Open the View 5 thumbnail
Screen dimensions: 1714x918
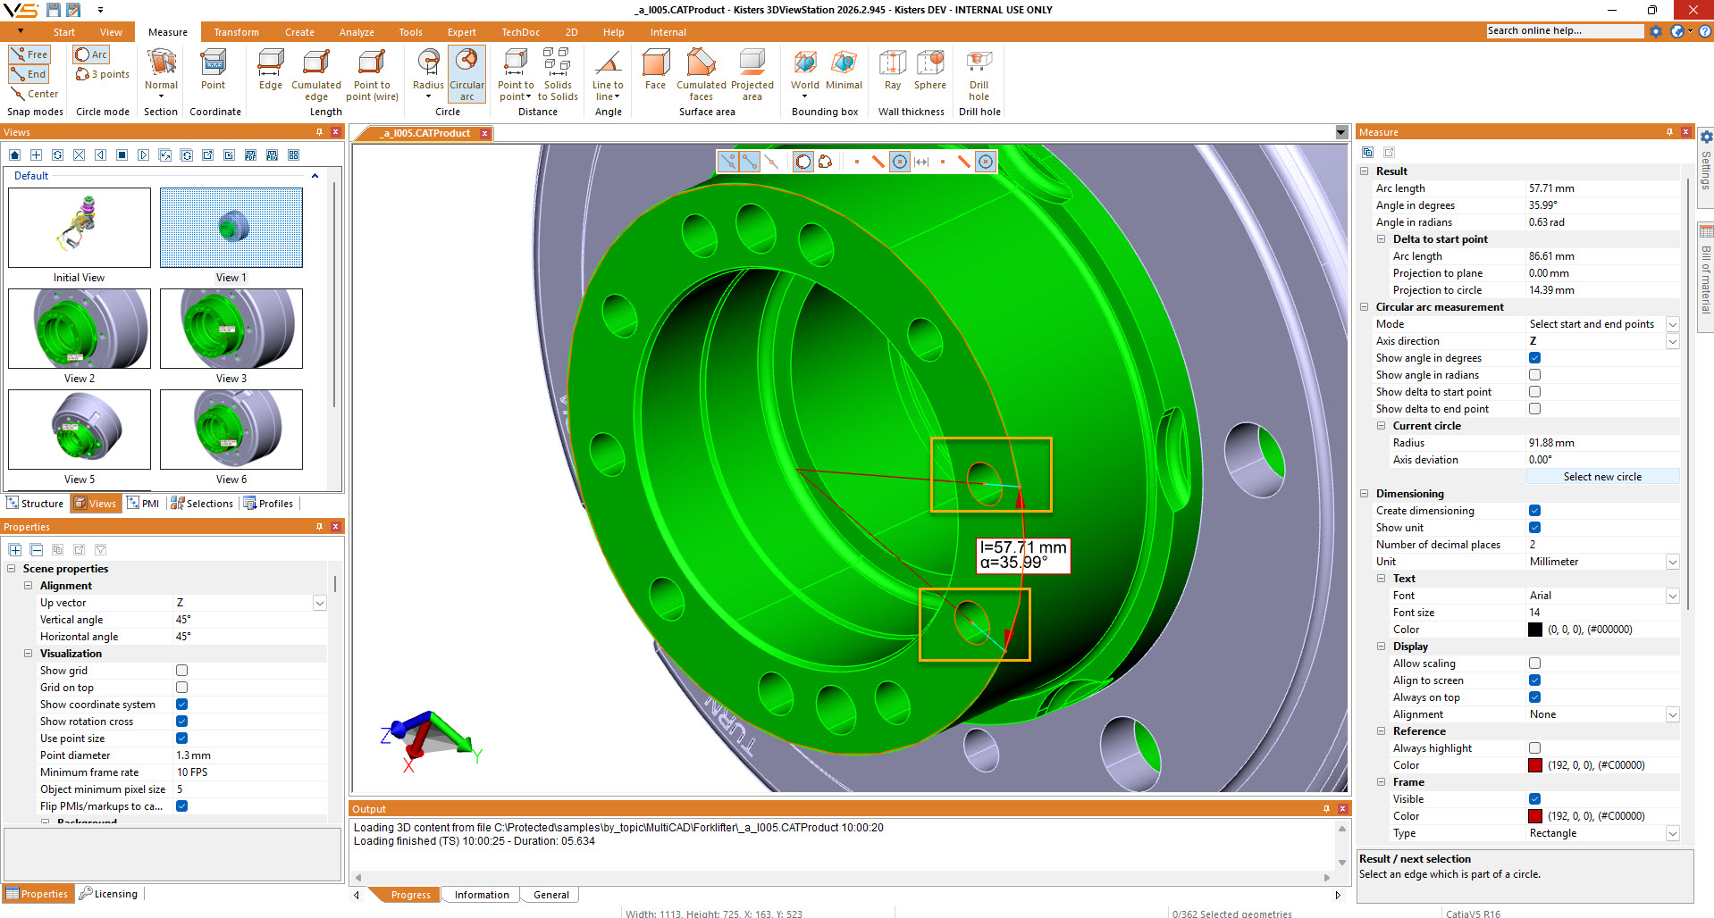tap(80, 430)
